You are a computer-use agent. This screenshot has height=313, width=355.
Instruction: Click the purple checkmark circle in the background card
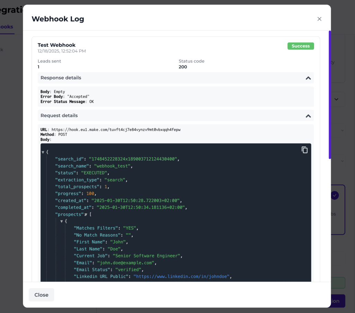[x=334, y=196]
